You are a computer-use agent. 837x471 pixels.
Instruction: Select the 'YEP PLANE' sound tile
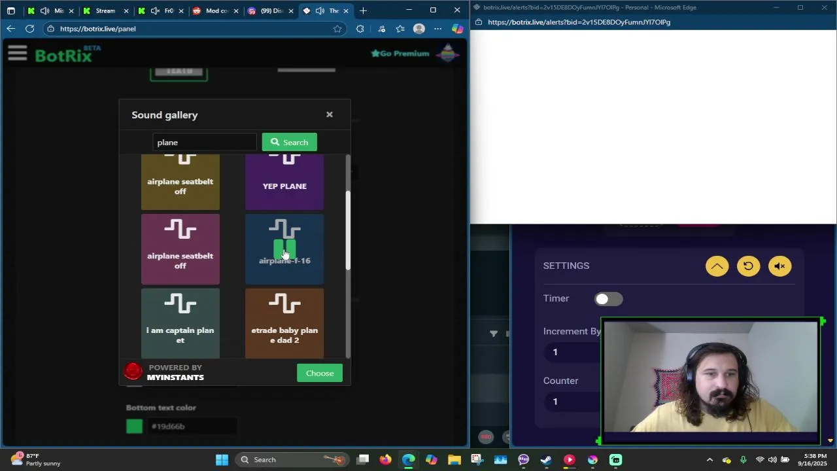pos(284,182)
